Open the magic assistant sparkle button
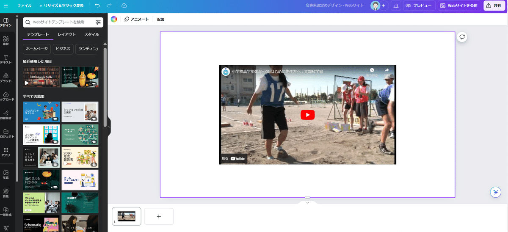Screen dimensions: 508x232 (495, 192)
